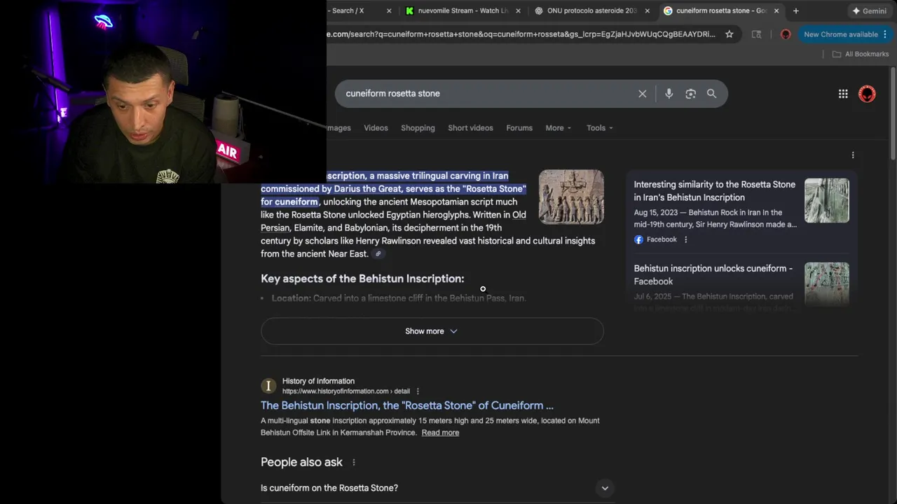The height and width of the screenshot is (504, 897).
Task: Open All Bookmarks folder
Action: (x=860, y=54)
